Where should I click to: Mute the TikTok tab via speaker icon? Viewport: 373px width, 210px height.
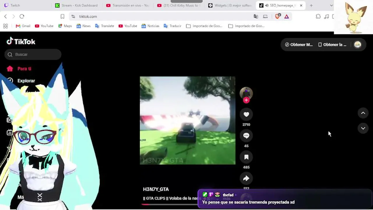[x=267, y=6]
